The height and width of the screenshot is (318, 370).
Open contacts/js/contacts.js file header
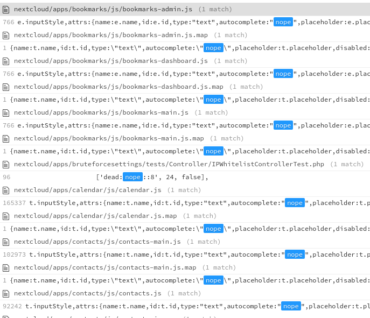pos(185,293)
